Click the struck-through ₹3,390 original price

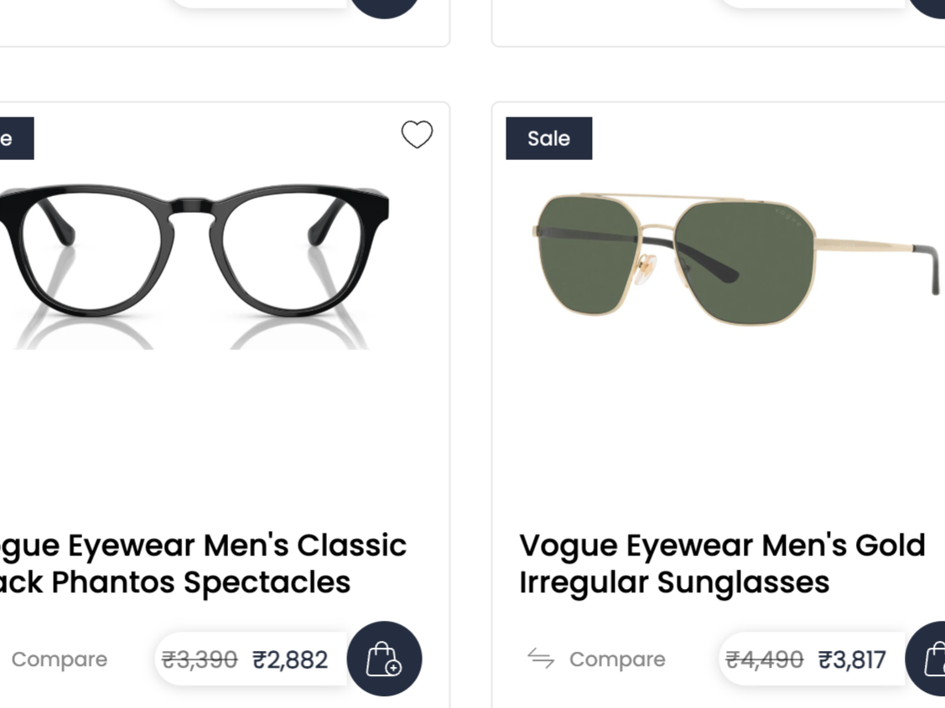(x=200, y=660)
